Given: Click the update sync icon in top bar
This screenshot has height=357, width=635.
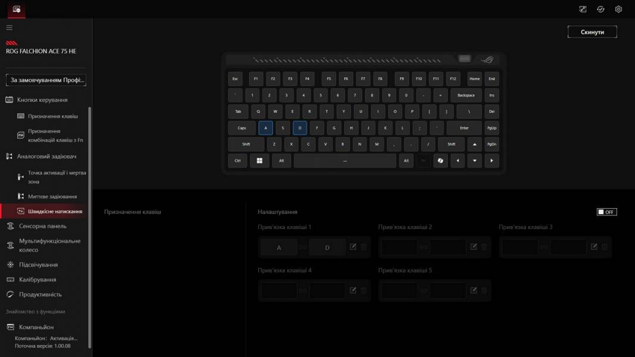Looking at the screenshot, I should coord(600,9).
